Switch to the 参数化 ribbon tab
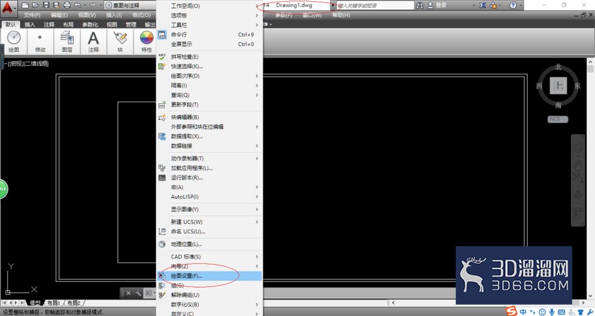This screenshot has width=595, height=316. click(90, 24)
